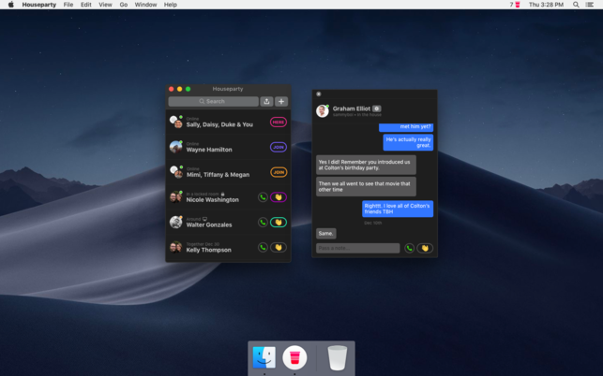
Task: Open Sally, Daisy, Duke & You row
Action: click(228, 122)
